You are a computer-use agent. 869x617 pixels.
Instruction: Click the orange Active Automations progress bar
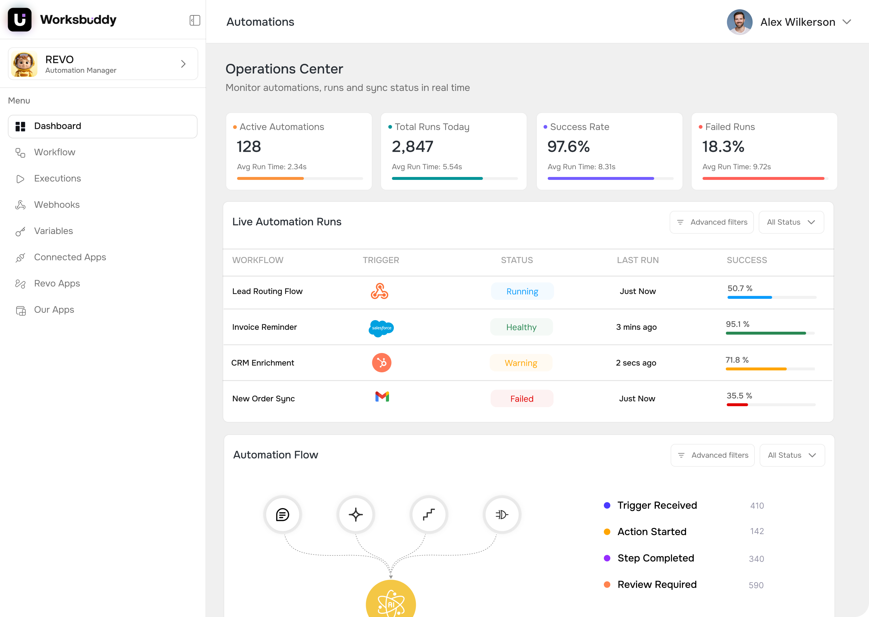coord(270,179)
